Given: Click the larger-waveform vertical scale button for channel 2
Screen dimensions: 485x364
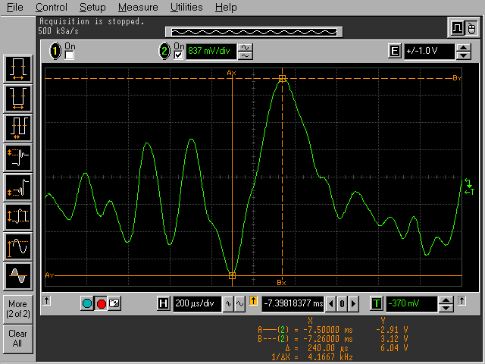Looking at the screenshot, I should coord(245,48).
